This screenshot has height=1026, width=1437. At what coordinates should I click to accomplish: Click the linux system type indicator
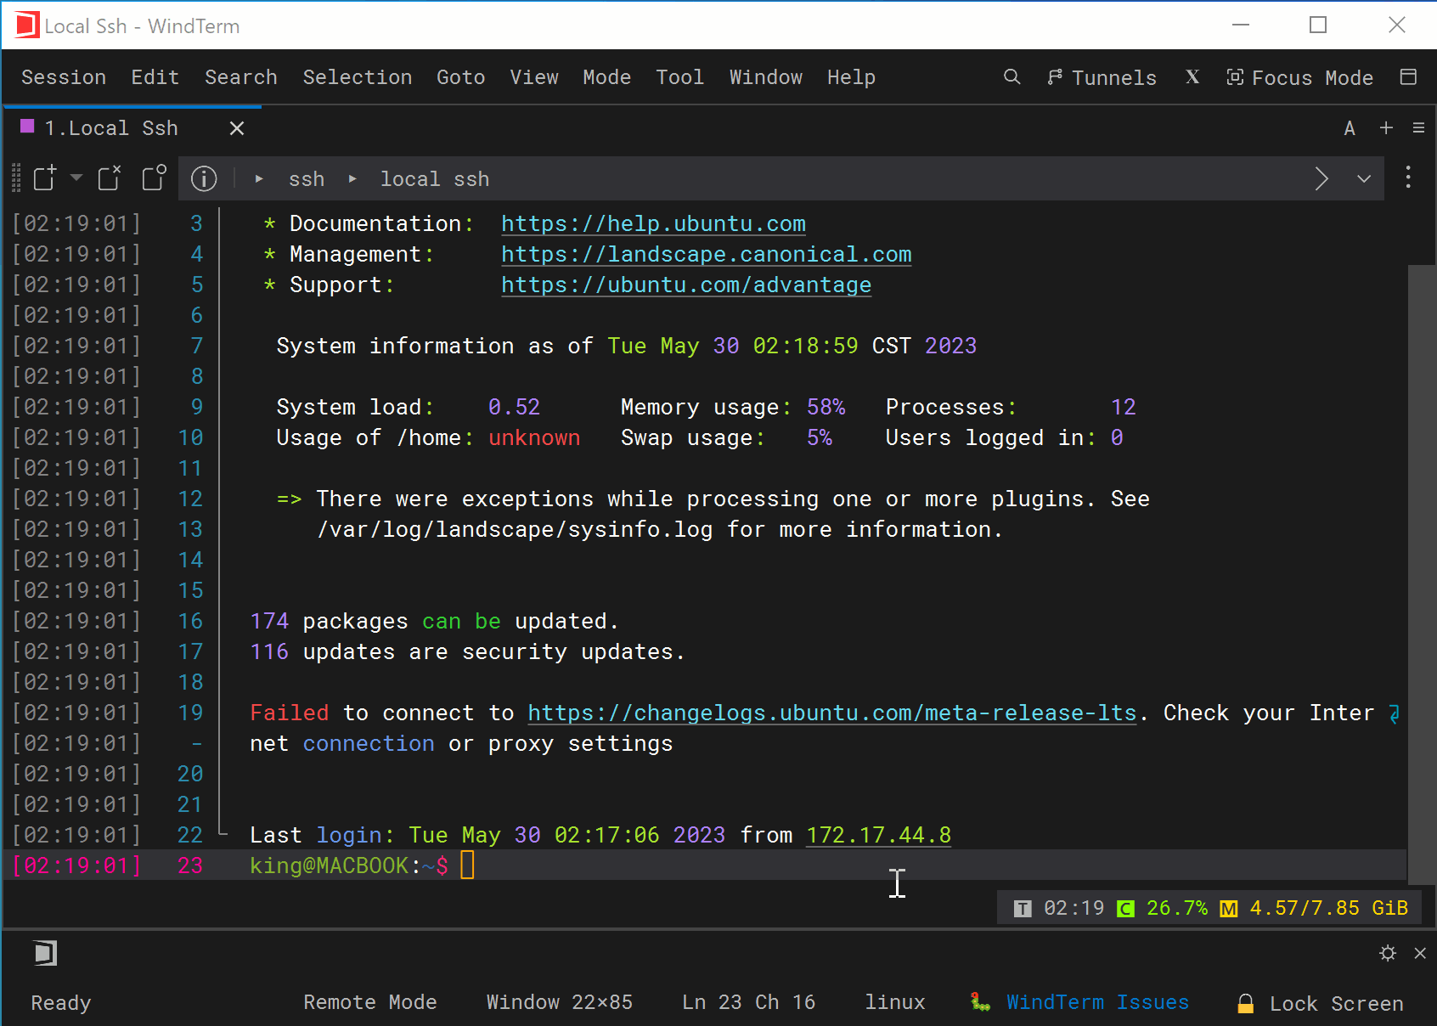pyautogui.click(x=895, y=1002)
